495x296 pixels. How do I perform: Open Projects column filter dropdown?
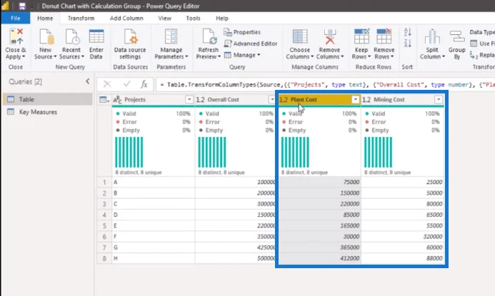[189, 100]
